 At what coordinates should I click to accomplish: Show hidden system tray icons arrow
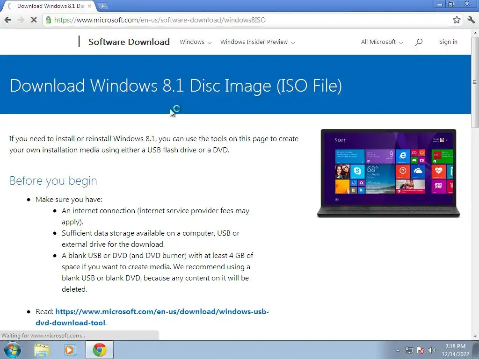pyautogui.click(x=398, y=350)
